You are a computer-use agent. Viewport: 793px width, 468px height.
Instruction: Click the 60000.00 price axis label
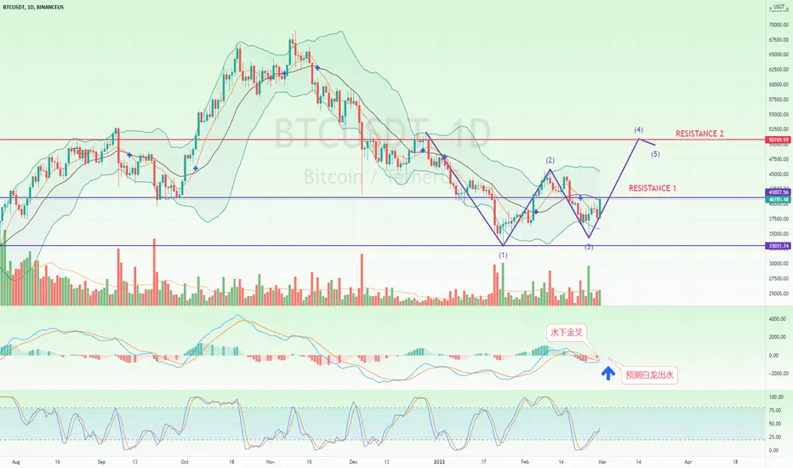coord(779,84)
